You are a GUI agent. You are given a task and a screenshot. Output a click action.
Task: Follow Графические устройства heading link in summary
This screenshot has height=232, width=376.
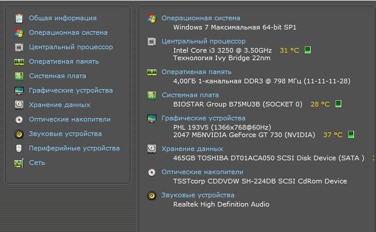[203, 118]
